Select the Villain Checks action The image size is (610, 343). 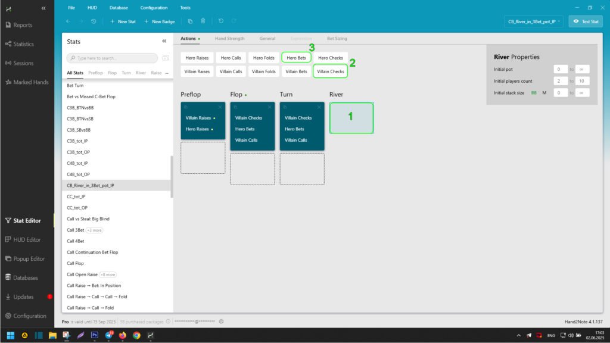pos(330,71)
